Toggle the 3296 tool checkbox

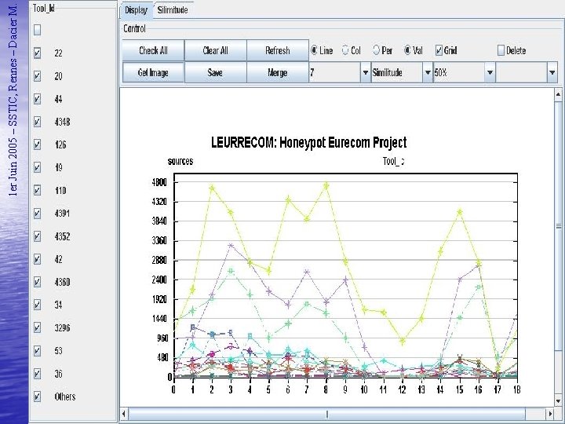coord(37,327)
